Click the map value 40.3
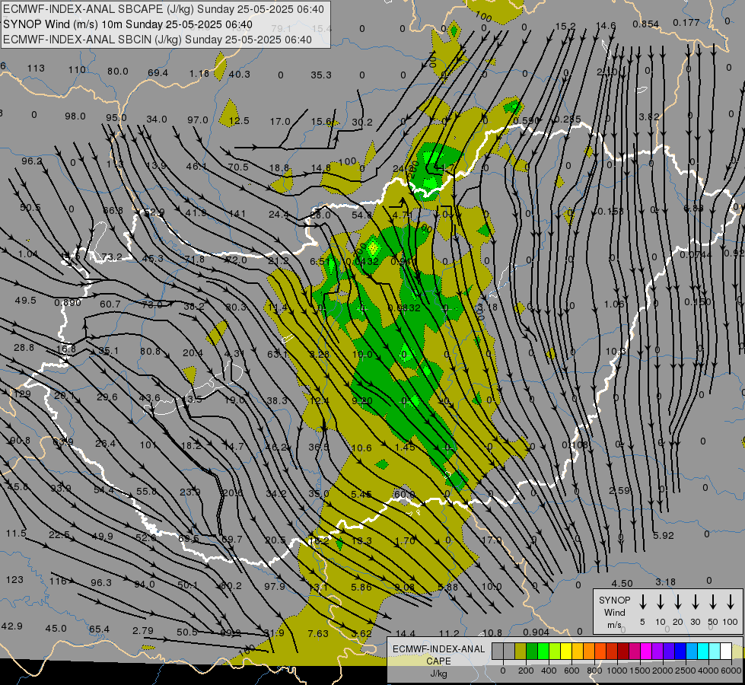Screen dimensions: 745x685 (239, 74)
